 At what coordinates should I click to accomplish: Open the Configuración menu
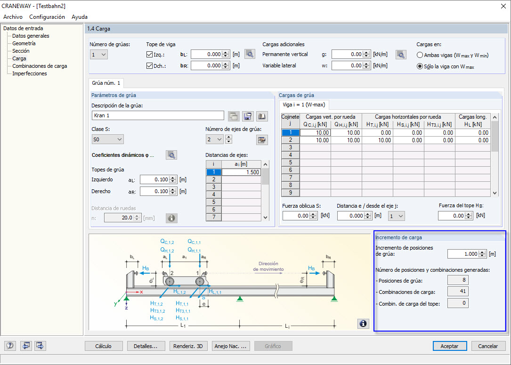pyautogui.click(x=47, y=17)
